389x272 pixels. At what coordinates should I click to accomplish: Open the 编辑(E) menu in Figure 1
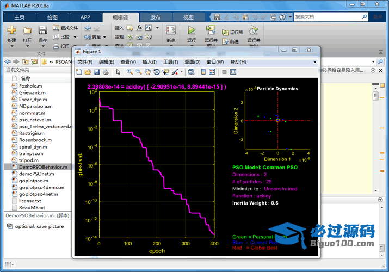[107, 62]
